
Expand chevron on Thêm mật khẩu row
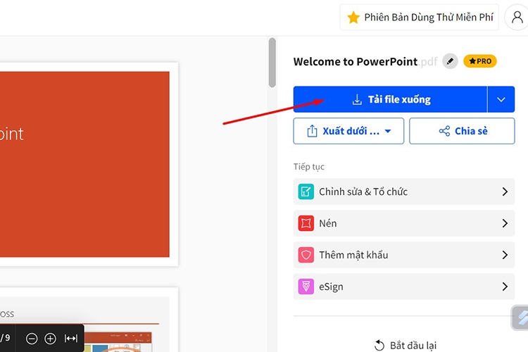pyautogui.click(x=505, y=255)
